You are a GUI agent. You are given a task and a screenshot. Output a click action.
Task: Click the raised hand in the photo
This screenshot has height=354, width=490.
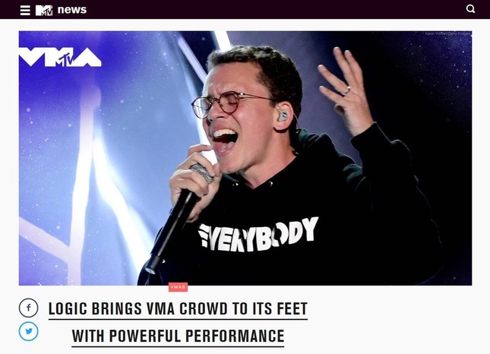pyautogui.click(x=346, y=89)
